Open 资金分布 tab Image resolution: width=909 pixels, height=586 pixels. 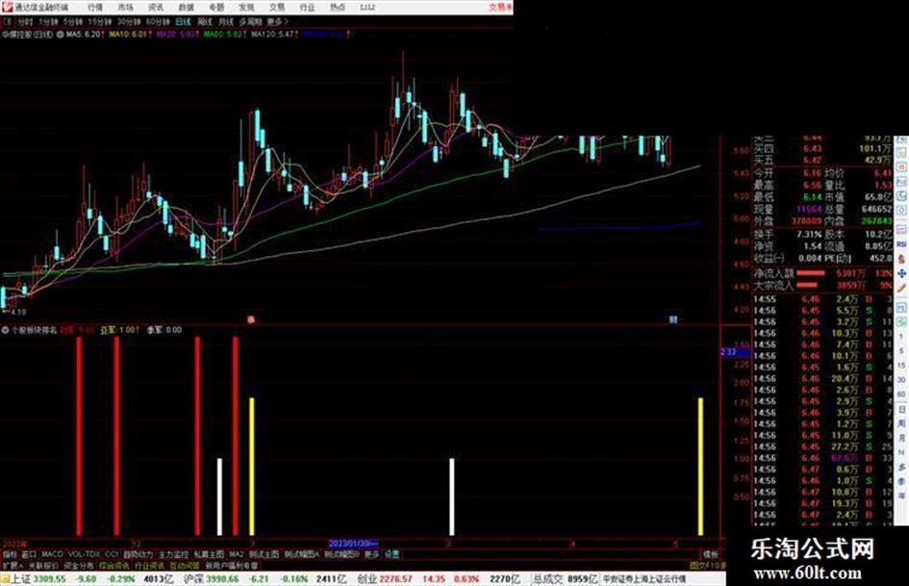(79, 565)
